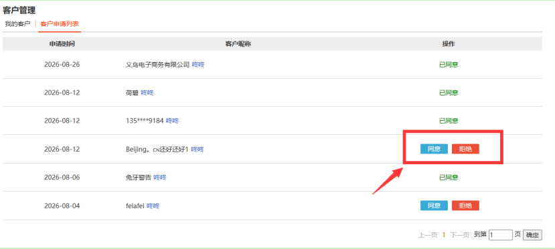
Task: Open 咚咚 chat with feiafei
Action: [x=153, y=206]
